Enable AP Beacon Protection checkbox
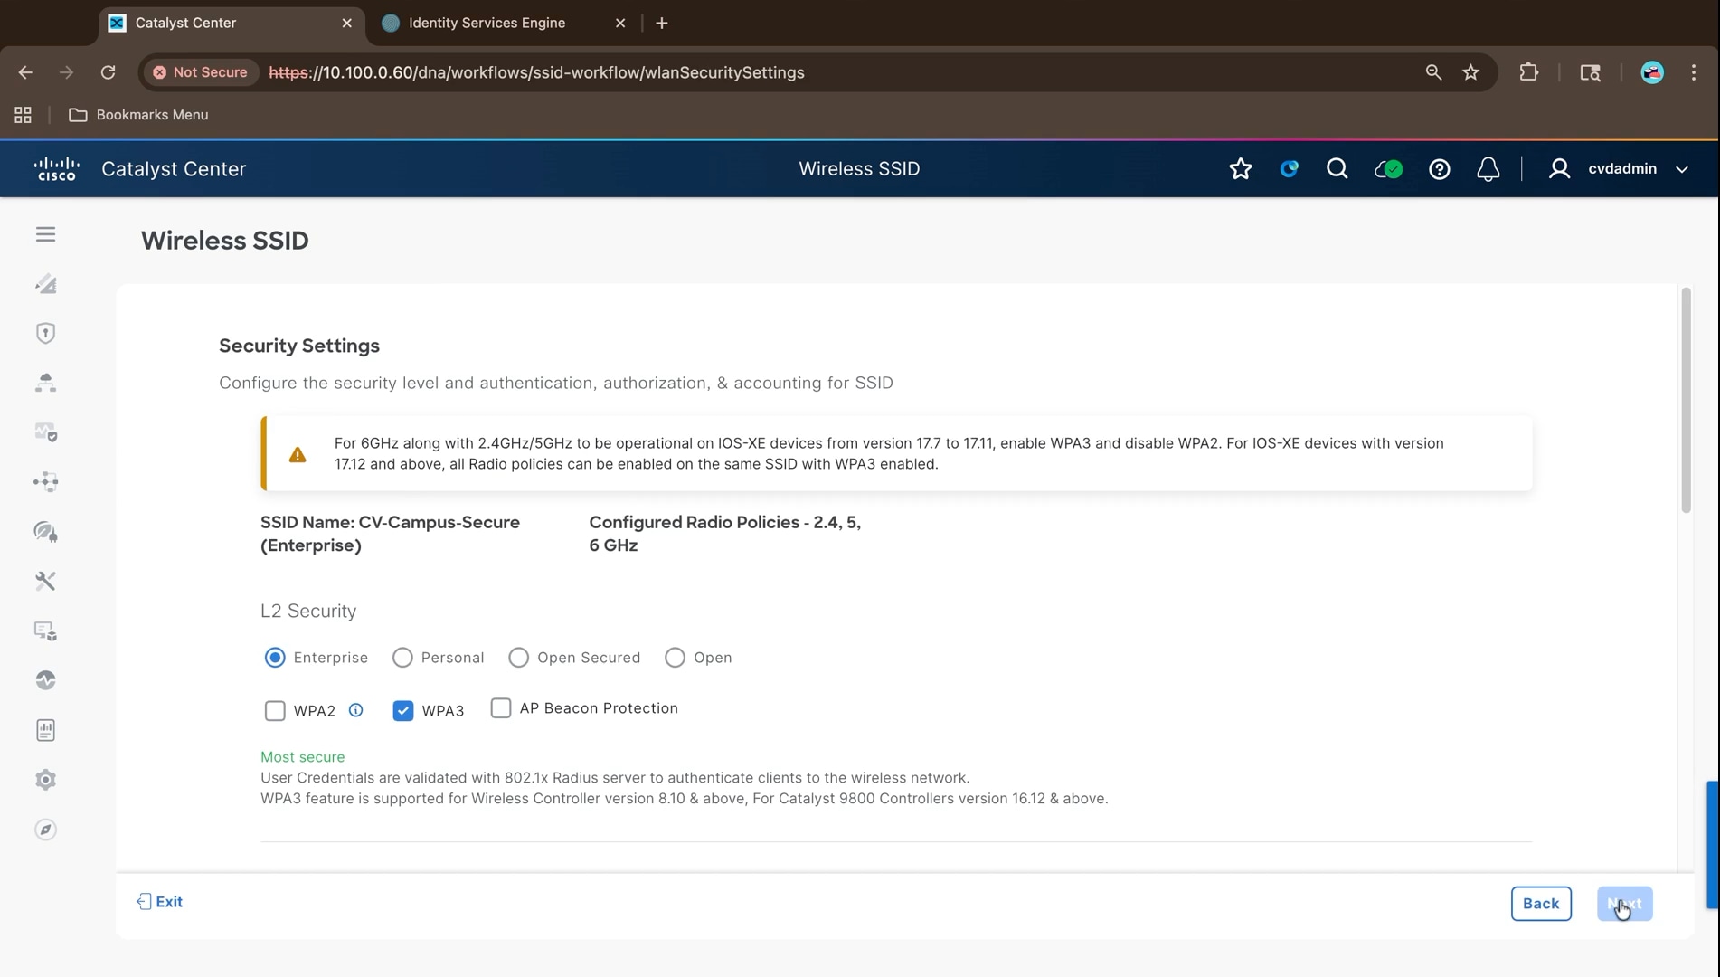Image resolution: width=1720 pixels, height=977 pixels. pos(501,708)
